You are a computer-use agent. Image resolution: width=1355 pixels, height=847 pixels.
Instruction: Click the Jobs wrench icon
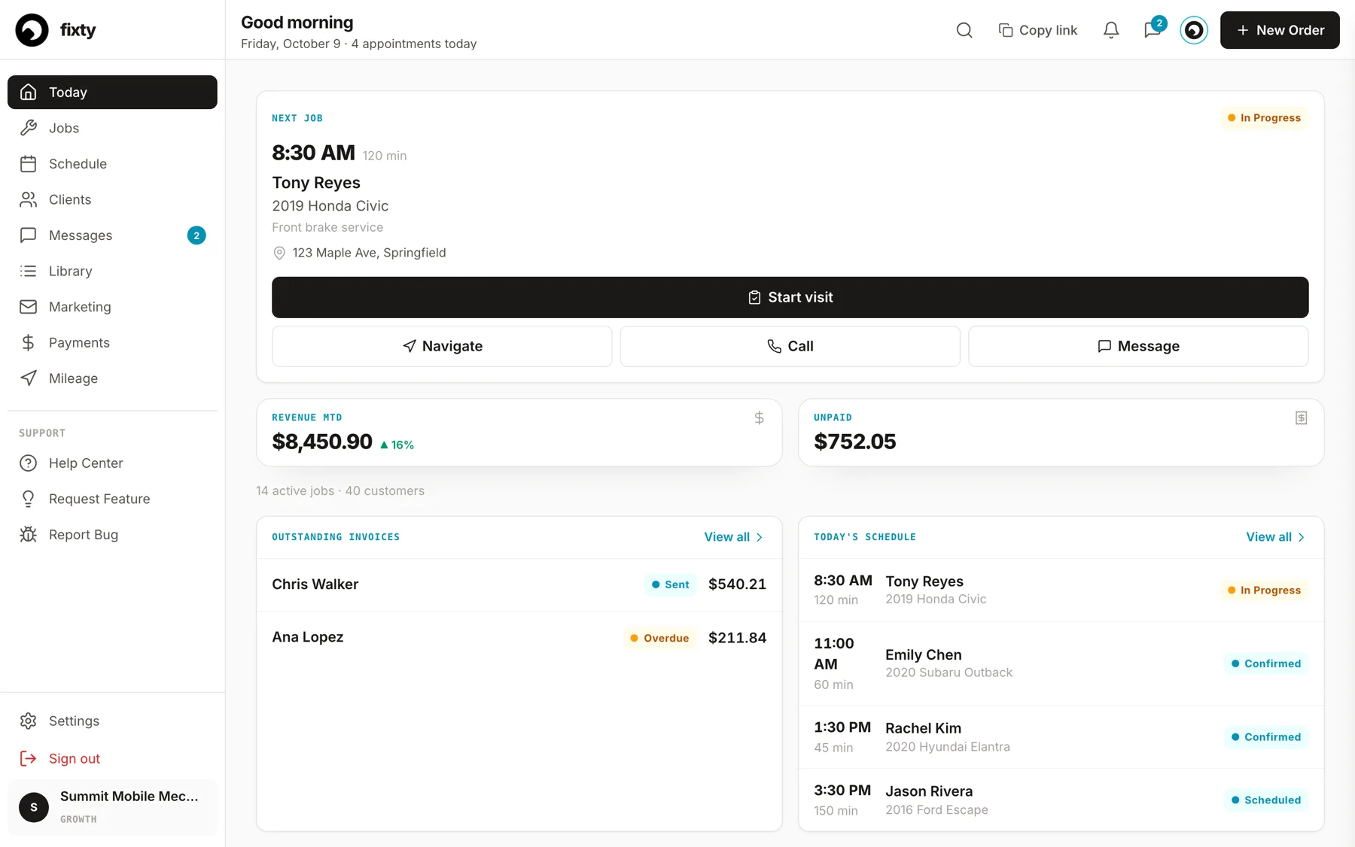29,128
